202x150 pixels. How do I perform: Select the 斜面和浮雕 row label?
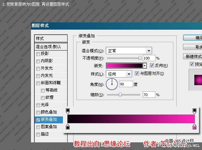pyautogui.click(x=51, y=83)
